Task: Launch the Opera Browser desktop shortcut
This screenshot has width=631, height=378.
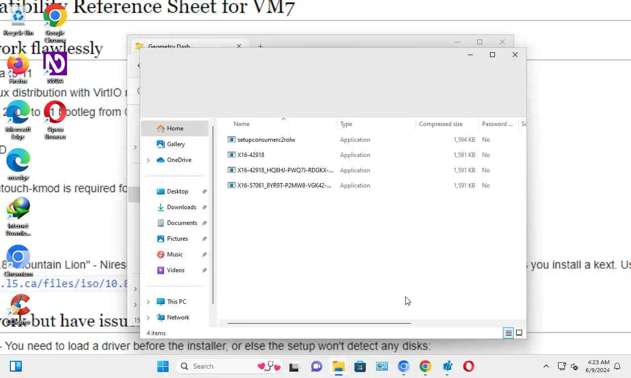Action: (x=55, y=120)
